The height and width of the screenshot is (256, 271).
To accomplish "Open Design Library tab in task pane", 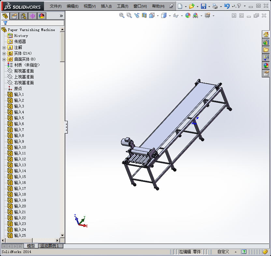I will pyautogui.click(x=266, y=42).
